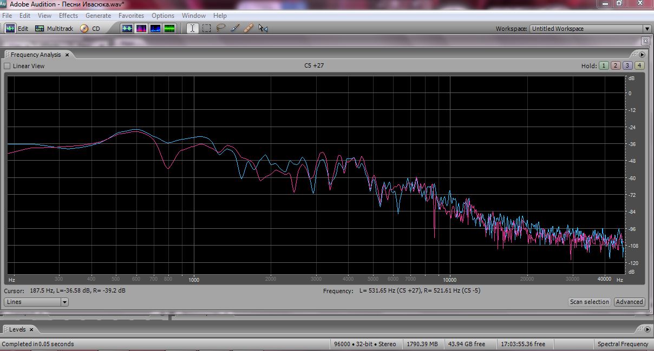Open Frequency Analysis panel options menu
Image resolution: width=654 pixels, height=351 pixels.
(642, 55)
